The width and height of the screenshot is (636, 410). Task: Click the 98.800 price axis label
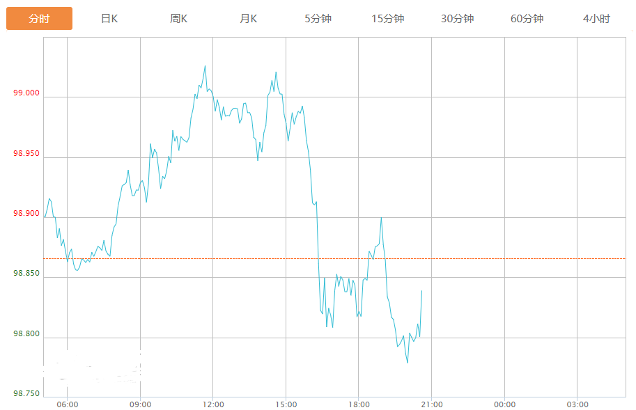pyautogui.click(x=26, y=334)
